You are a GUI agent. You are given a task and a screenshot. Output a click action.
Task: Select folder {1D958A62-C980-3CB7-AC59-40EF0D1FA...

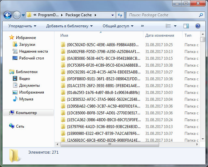coord(104,106)
